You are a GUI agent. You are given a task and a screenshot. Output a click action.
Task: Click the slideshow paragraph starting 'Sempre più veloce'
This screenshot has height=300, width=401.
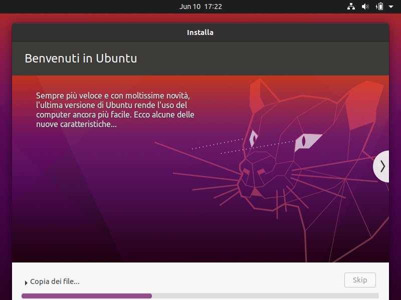click(x=115, y=110)
